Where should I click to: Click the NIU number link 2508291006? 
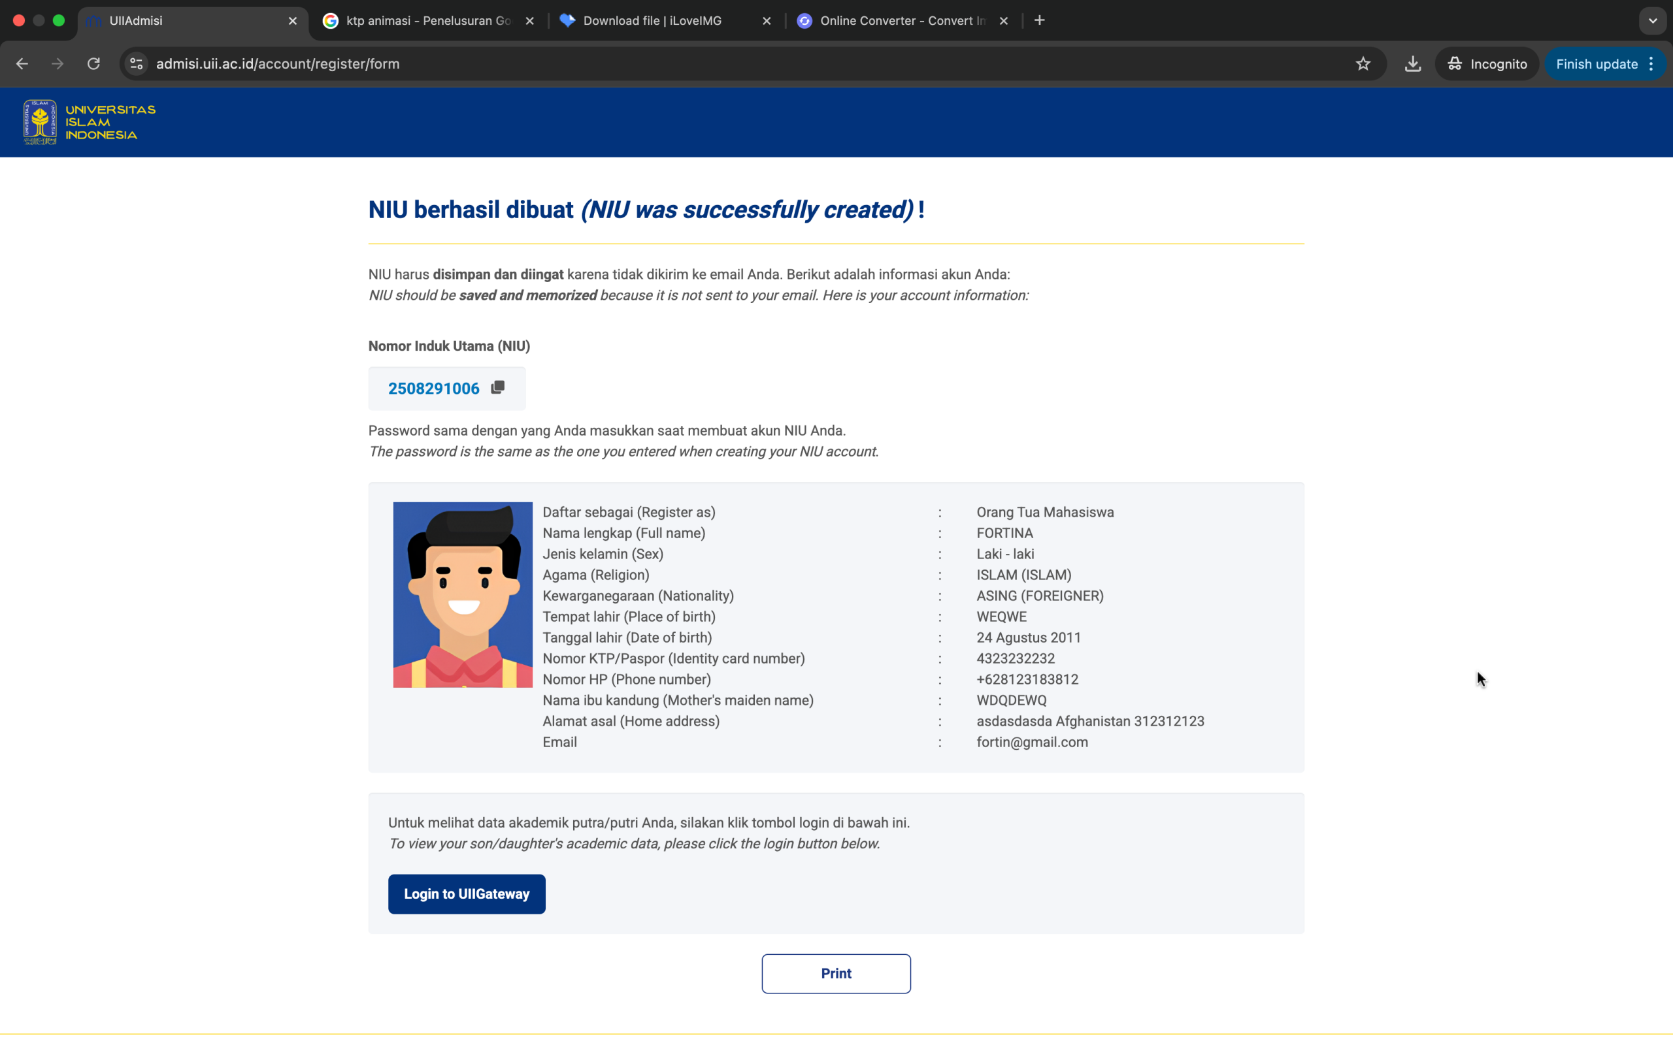[x=433, y=388]
